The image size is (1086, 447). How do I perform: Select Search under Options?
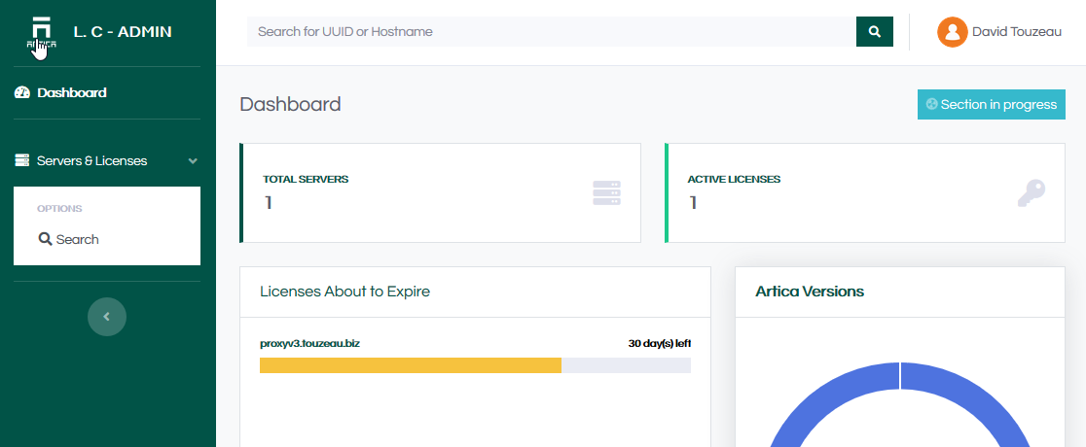[x=77, y=239]
